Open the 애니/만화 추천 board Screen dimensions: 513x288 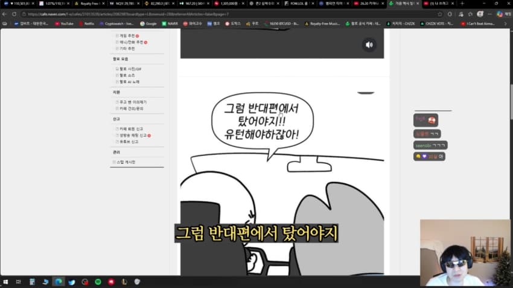tap(131, 42)
